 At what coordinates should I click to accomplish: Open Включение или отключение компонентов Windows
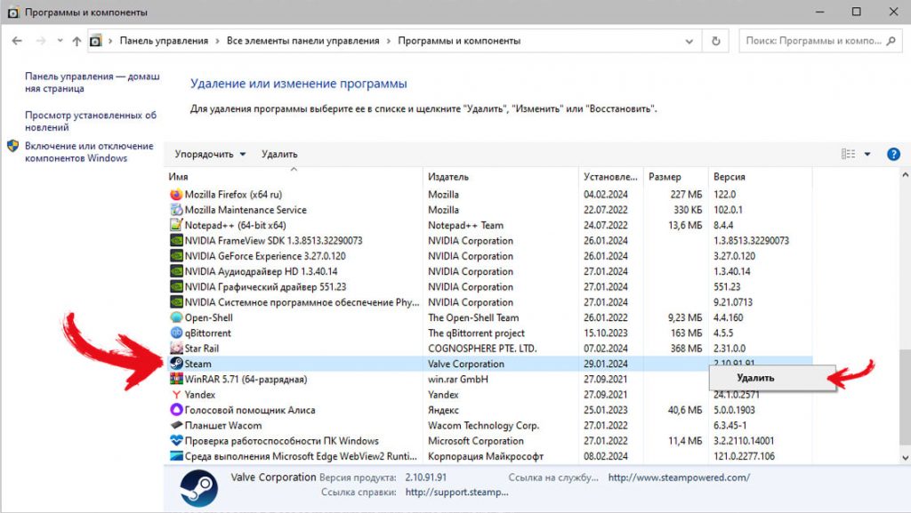coord(89,152)
